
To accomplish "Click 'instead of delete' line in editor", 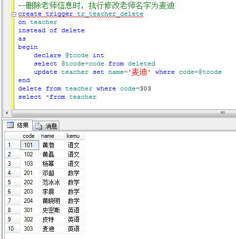I will 51,30.
